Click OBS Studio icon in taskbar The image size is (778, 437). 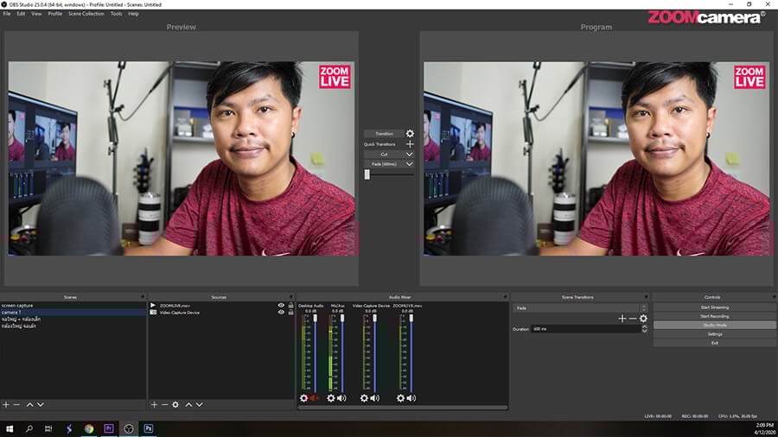129,428
